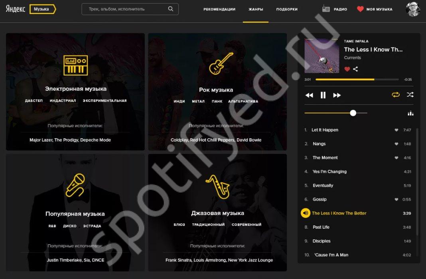Click the search field for tracks
Image resolution: width=426 pixels, height=279 pixels.
(130, 9)
